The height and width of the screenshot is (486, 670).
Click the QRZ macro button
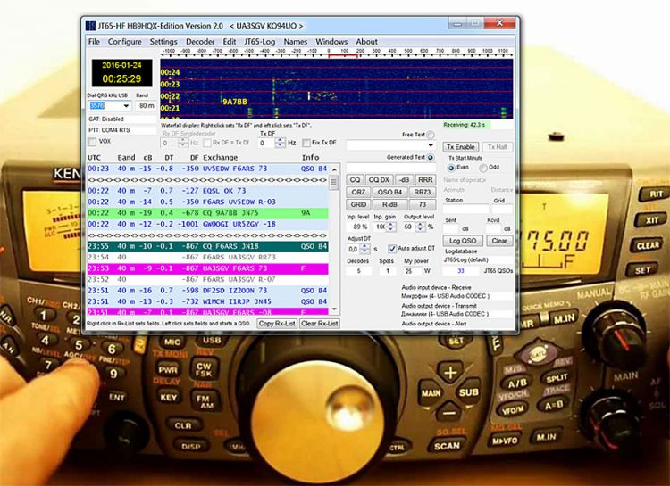click(358, 192)
